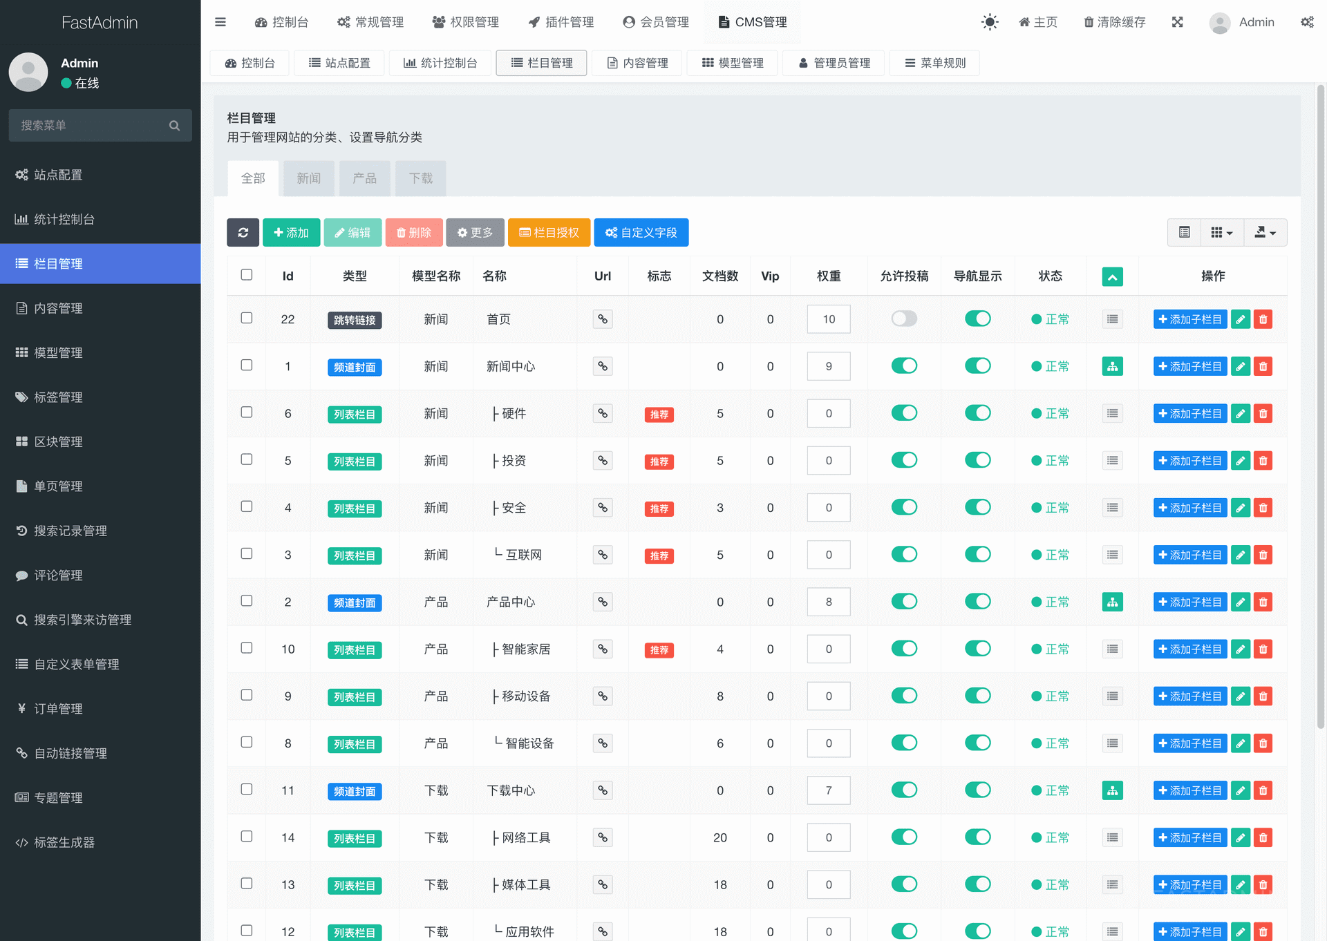Screen dimensions: 1327x941
Task: Click the 栏目授权 button
Action: (x=549, y=232)
